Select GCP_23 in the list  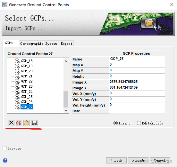click(27, 86)
